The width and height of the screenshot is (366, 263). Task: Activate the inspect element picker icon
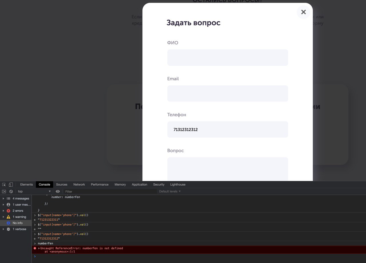(x=4, y=185)
